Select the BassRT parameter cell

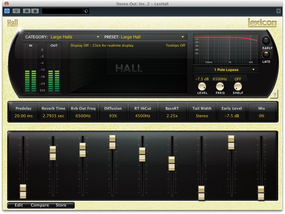[172, 112]
